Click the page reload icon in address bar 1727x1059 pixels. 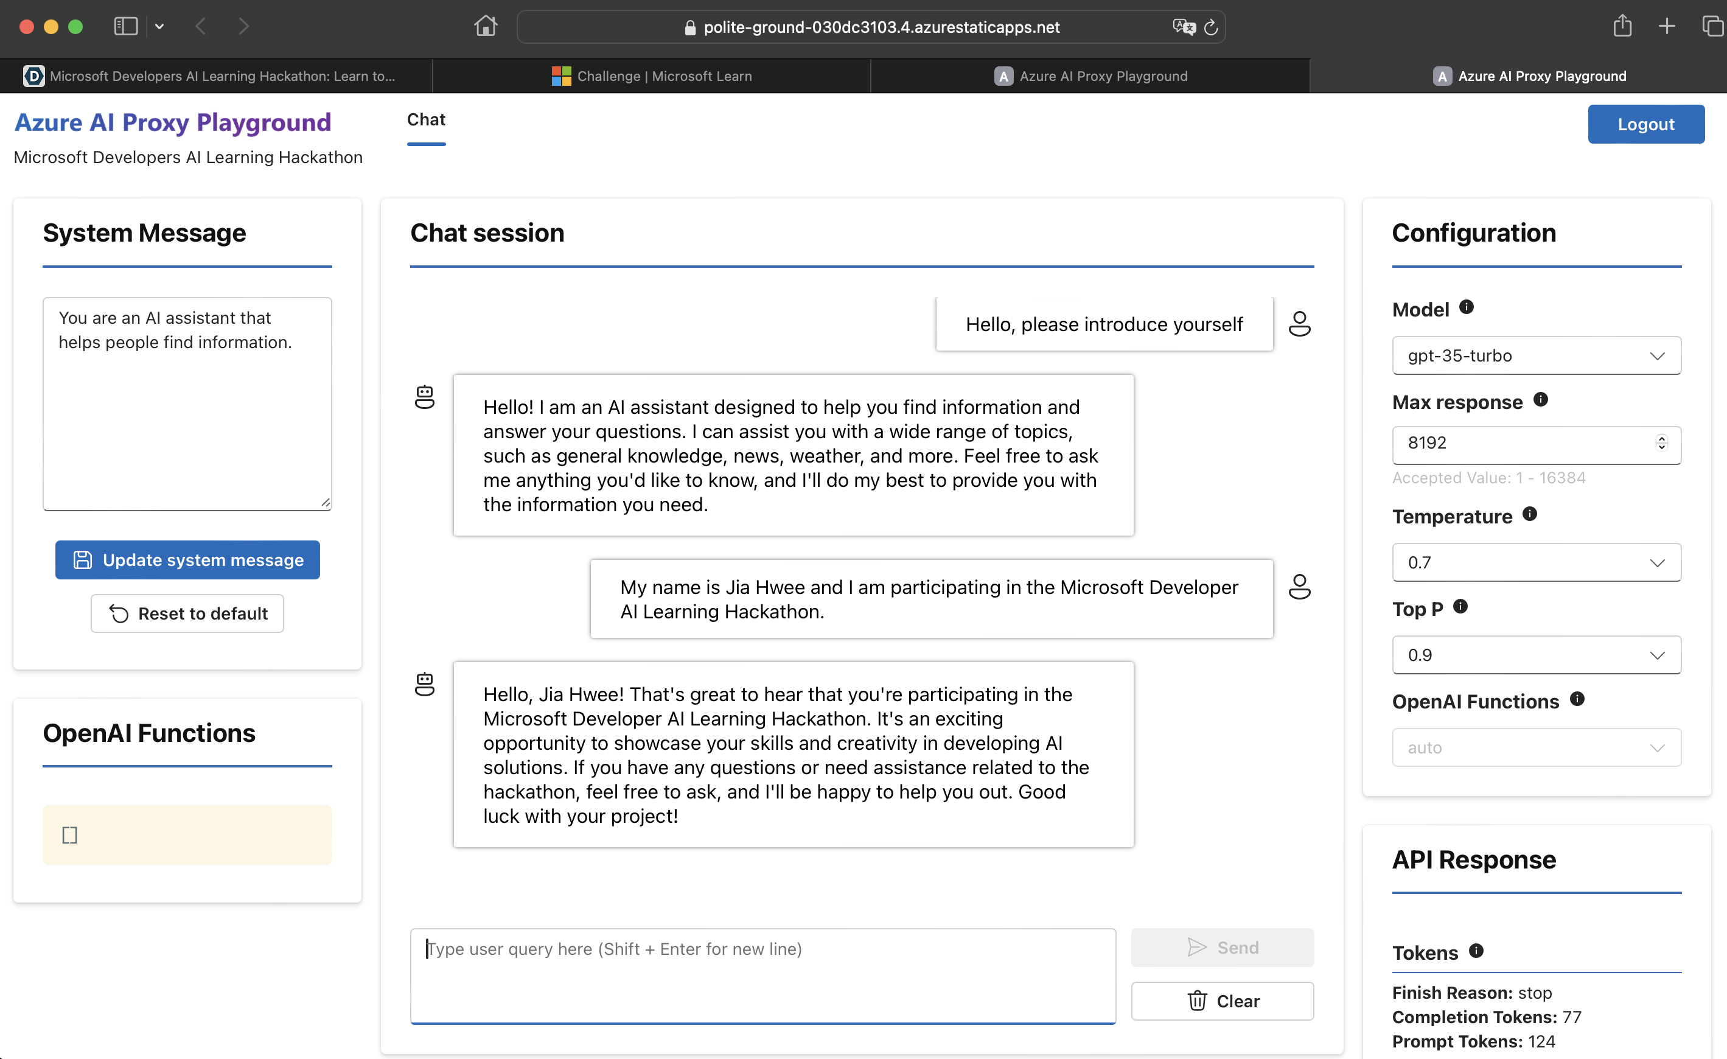coord(1210,27)
